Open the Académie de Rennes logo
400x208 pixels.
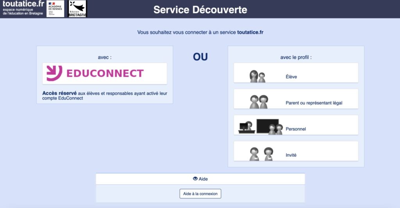pyautogui.click(x=55, y=9)
